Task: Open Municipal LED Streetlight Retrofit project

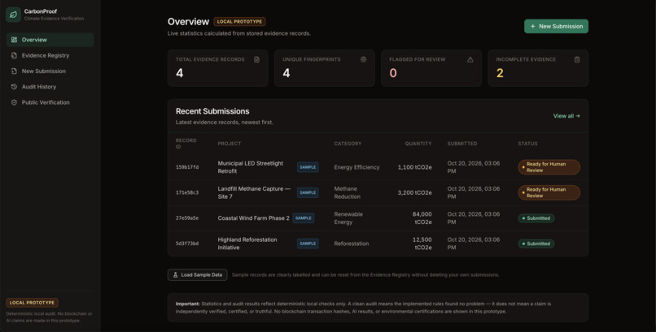Action: point(250,167)
